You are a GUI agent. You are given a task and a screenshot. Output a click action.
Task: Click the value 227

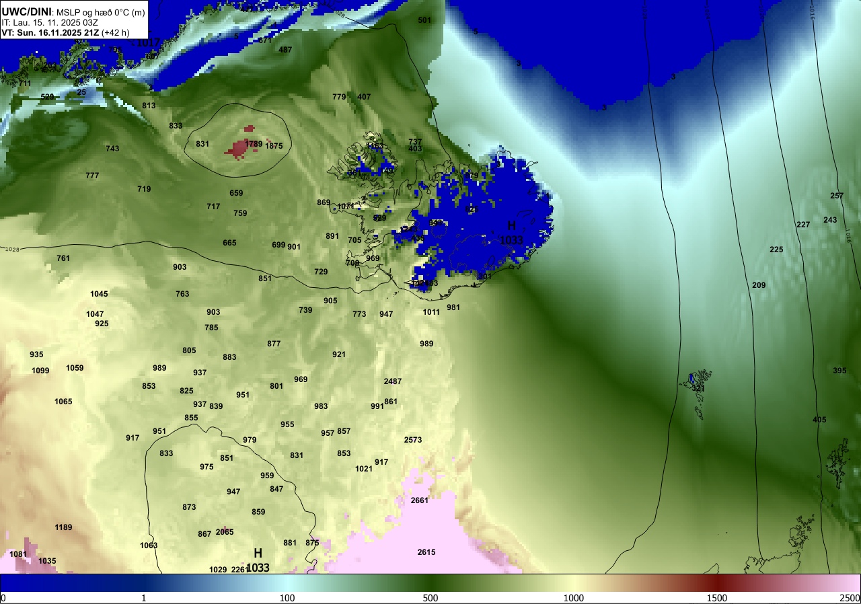[x=803, y=225]
